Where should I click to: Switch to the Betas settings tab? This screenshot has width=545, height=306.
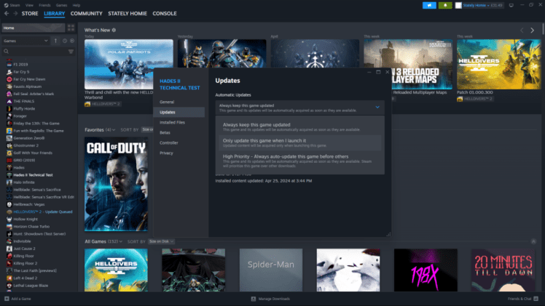coord(165,132)
